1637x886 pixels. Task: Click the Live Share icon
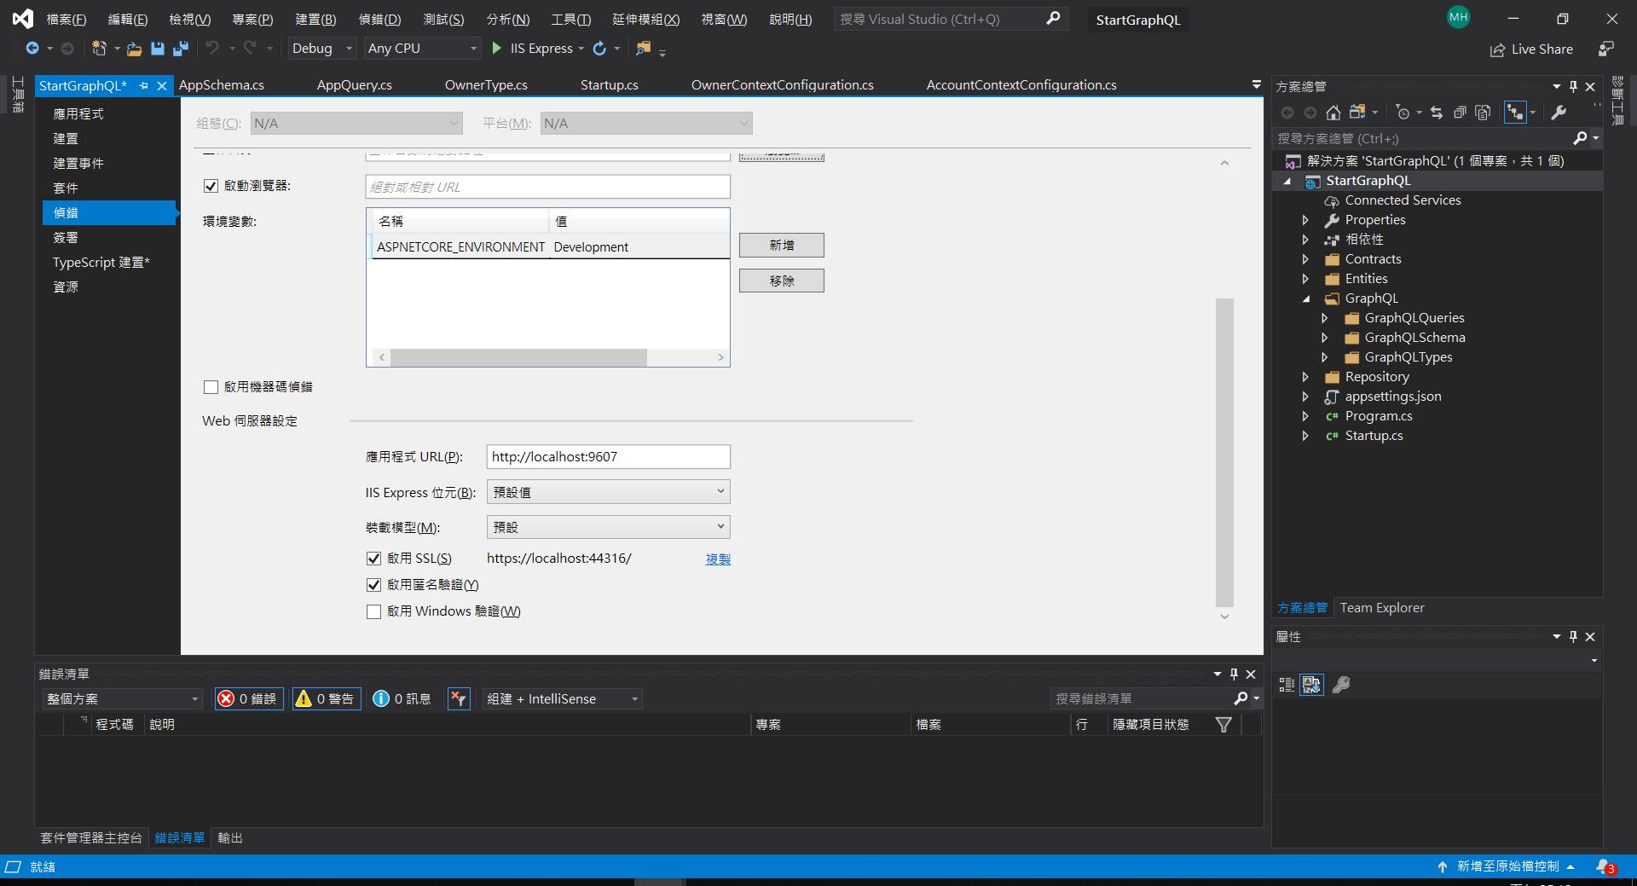coord(1497,49)
